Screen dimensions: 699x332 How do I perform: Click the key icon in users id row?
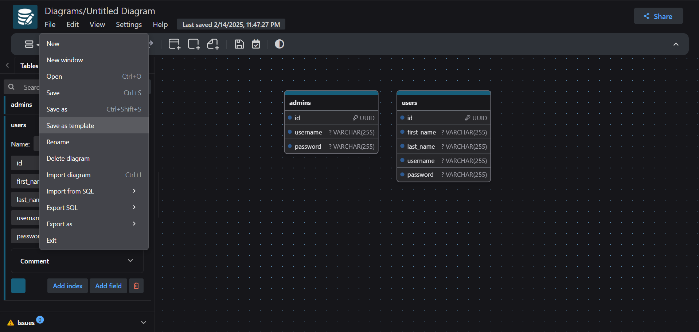click(x=468, y=118)
